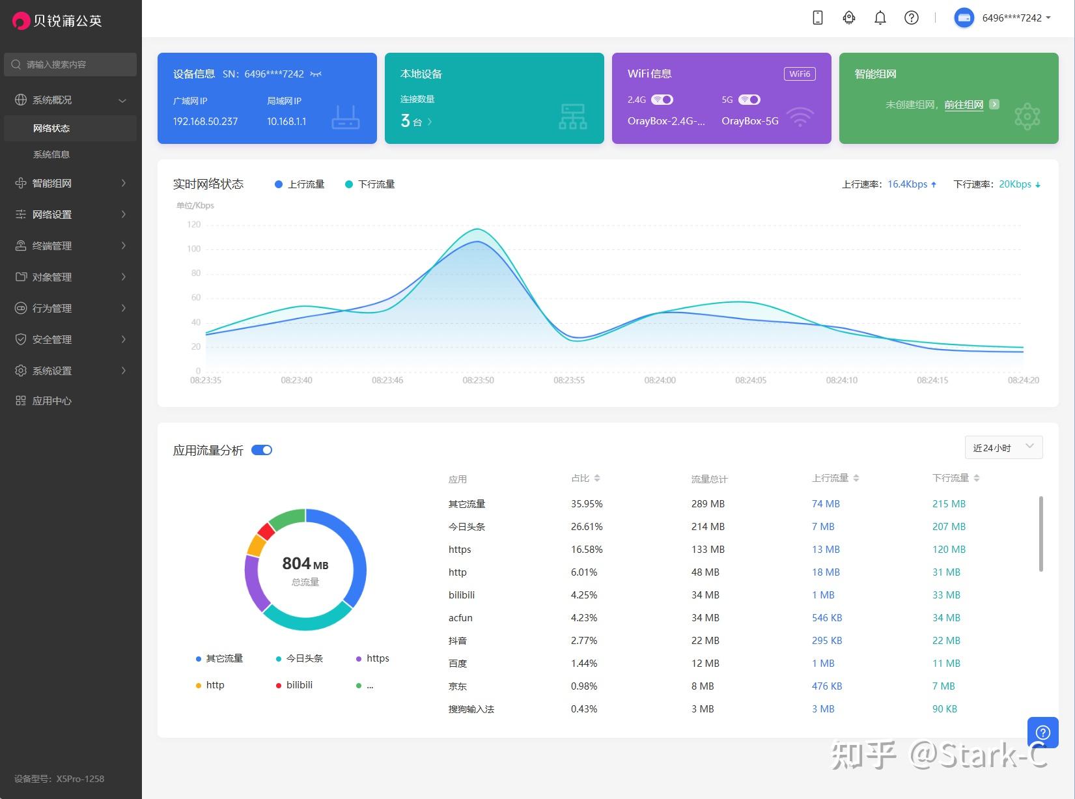Collapse the 系统概况 menu chevron
Viewport: 1075px width, 799px height.
pyautogui.click(x=122, y=100)
